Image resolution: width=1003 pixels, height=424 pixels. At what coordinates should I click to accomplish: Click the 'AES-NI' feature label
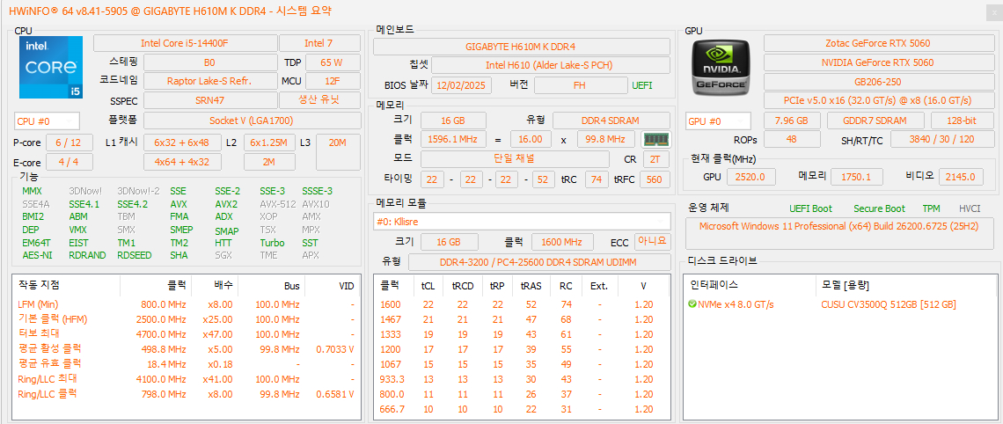pyautogui.click(x=37, y=254)
